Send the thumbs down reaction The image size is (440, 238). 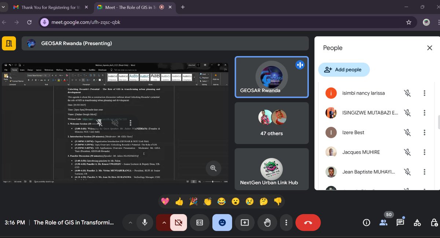click(278, 201)
